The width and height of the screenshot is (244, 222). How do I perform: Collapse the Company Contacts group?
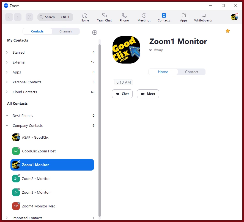click(x=7, y=125)
